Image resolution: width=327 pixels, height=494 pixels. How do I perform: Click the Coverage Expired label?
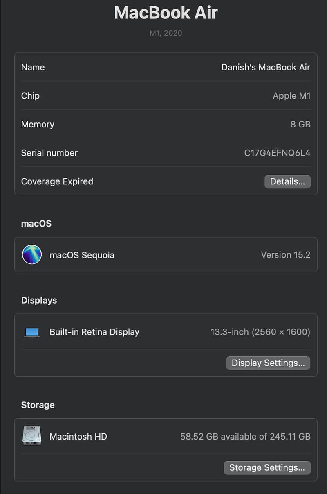coord(57,181)
